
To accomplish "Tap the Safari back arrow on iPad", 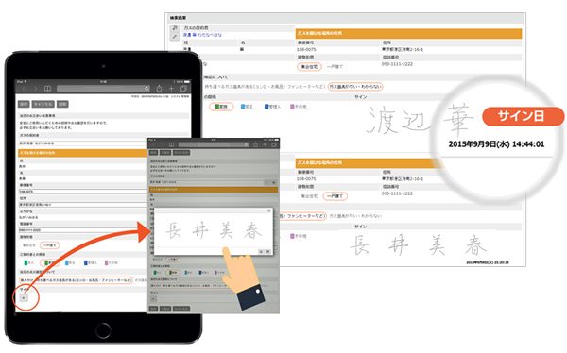I will (x=24, y=89).
